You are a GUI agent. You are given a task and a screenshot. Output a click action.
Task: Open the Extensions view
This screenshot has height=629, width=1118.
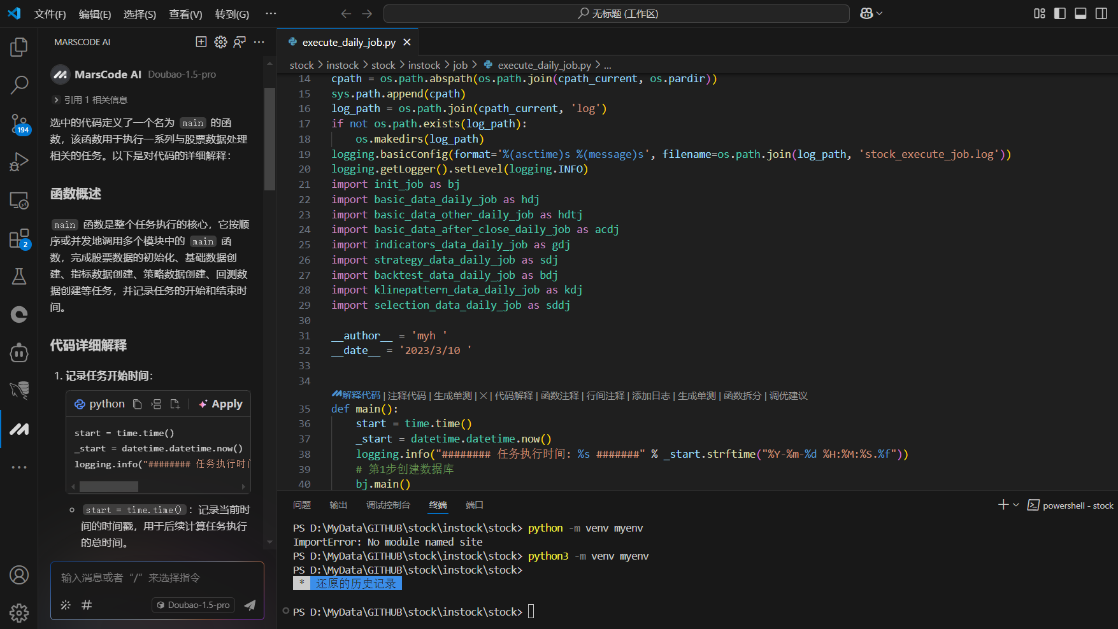coord(19,239)
